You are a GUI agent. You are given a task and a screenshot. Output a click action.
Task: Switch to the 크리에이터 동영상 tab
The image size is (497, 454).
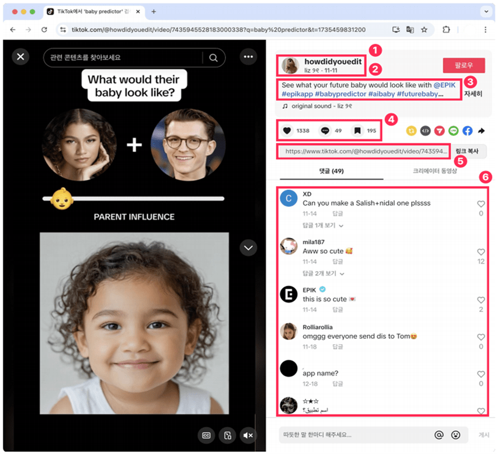(x=435, y=171)
